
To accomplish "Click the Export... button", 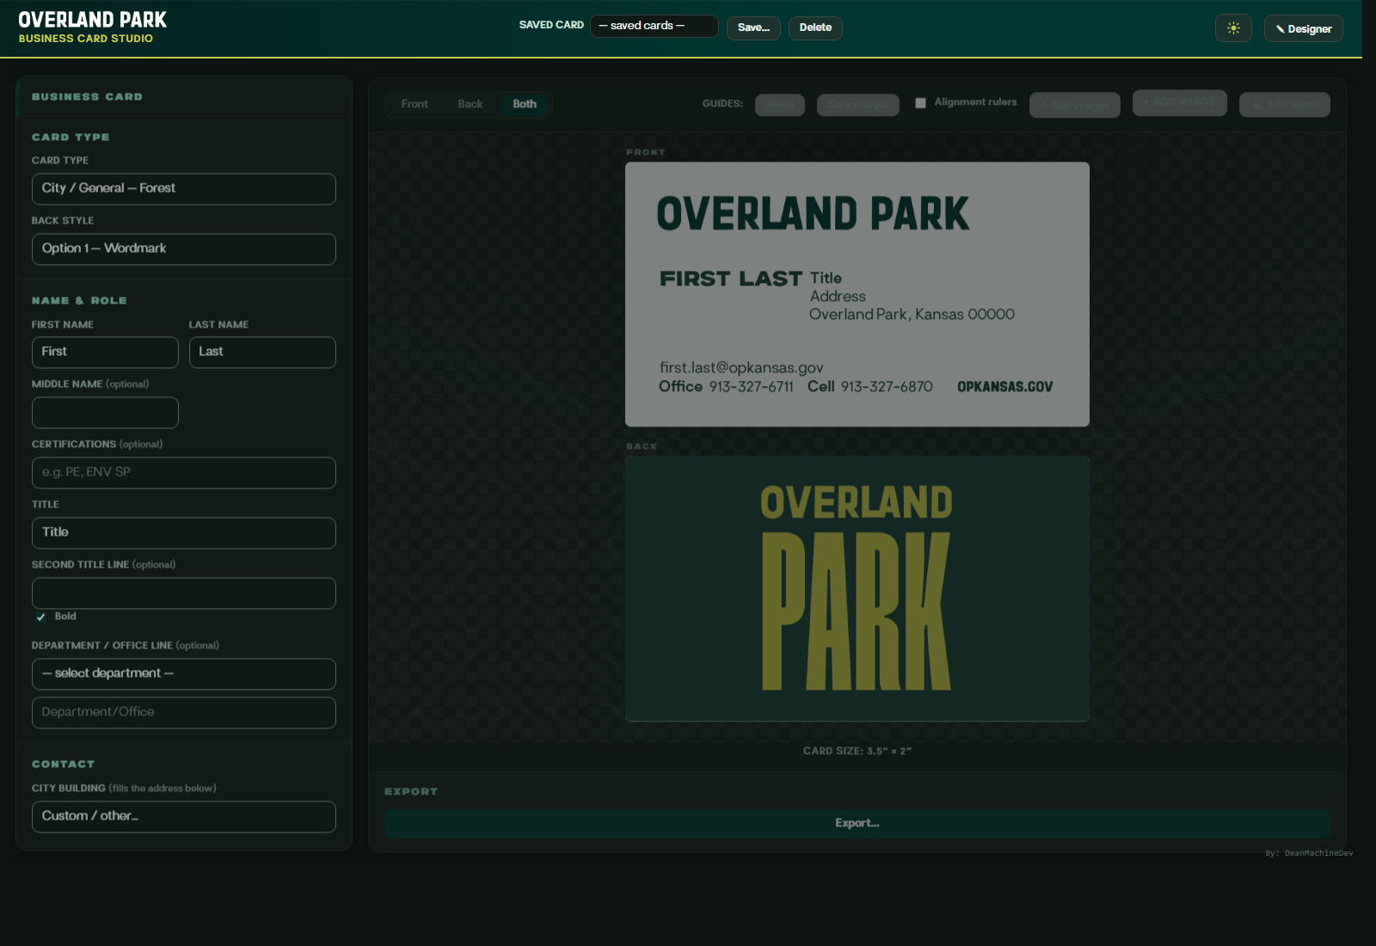I will pos(857,823).
